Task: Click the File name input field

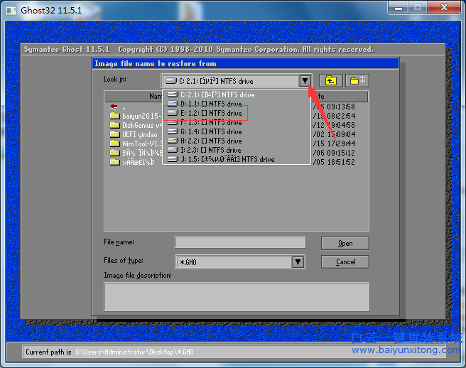Action: pos(240,243)
